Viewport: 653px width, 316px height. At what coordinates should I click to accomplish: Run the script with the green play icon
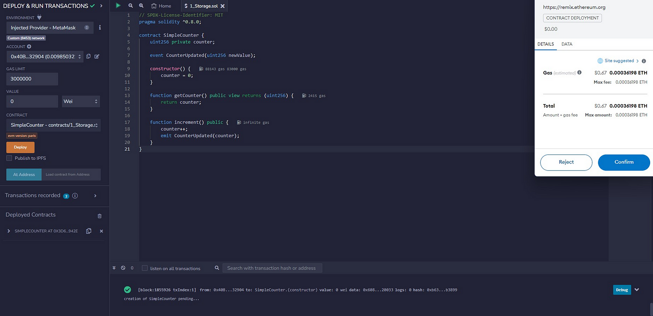118,6
